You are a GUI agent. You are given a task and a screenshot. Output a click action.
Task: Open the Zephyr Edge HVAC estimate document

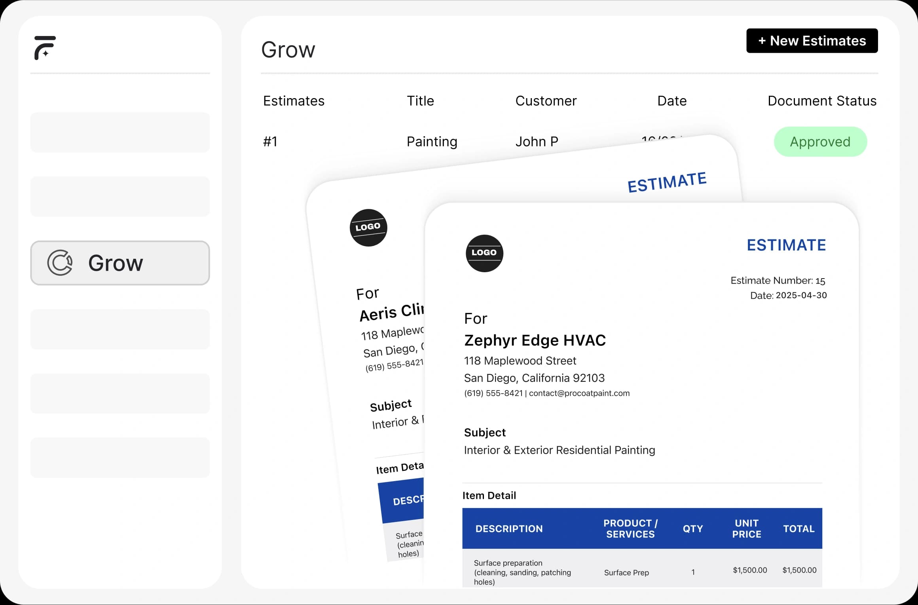pos(535,340)
